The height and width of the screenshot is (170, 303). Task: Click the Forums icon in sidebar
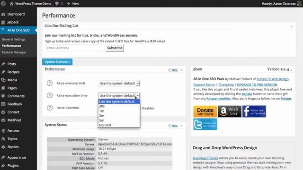tap(3, 131)
